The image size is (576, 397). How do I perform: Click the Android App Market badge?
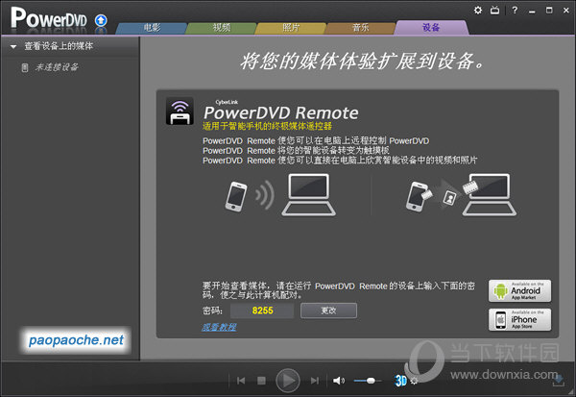[519, 290]
